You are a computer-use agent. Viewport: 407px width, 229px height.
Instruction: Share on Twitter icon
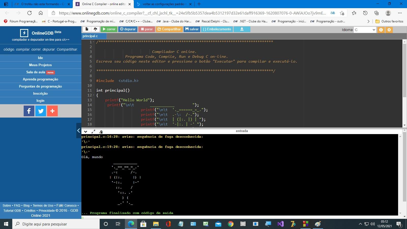click(41, 111)
